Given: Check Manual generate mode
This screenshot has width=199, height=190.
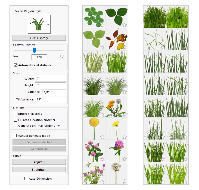Looking at the screenshot, I should (15, 136).
